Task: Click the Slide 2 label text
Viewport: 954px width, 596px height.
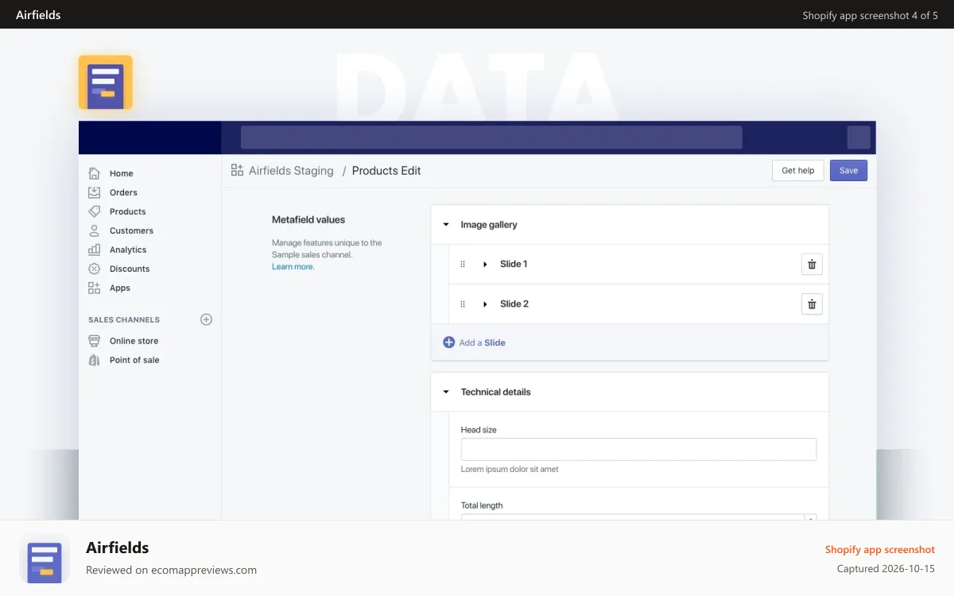Action: 514,304
